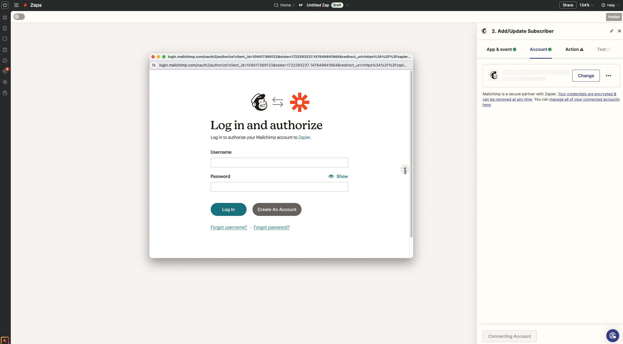
Task: Toggle password visibility with Show button
Action: click(338, 176)
